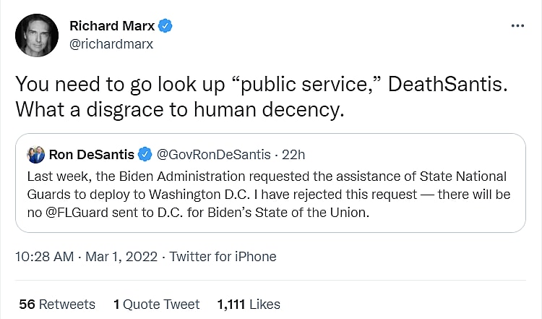Viewport: 542px width, 319px height.
Task: Click the verified badge next to Ron DeSantis
Action: pos(145,154)
